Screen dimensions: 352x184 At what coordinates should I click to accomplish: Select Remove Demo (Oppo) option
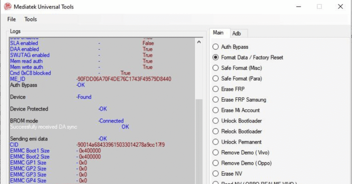click(242, 163)
